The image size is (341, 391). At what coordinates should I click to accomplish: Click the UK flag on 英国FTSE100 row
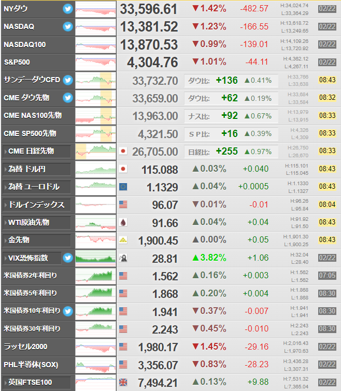(x=123, y=382)
